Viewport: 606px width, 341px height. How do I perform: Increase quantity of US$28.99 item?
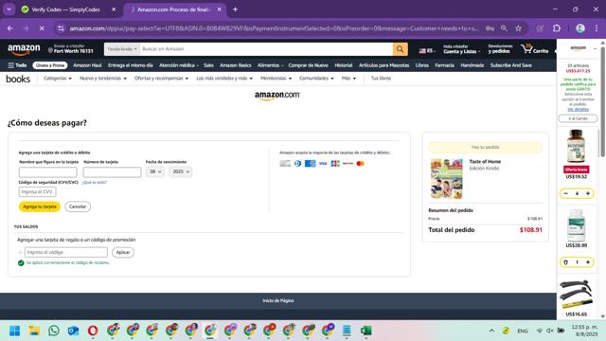click(x=588, y=262)
